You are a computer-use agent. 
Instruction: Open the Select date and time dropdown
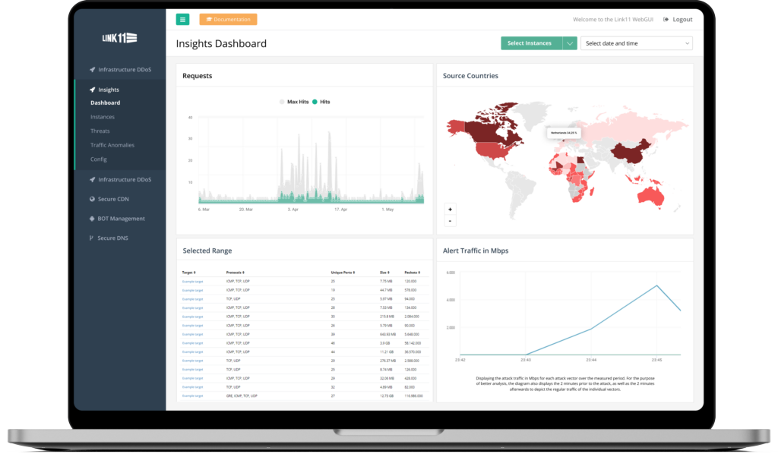click(637, 43)
